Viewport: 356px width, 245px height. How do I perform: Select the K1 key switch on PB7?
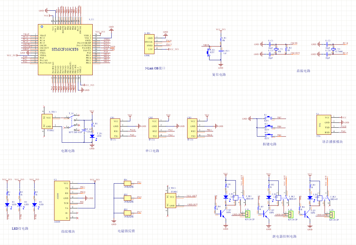coord(268,118)
